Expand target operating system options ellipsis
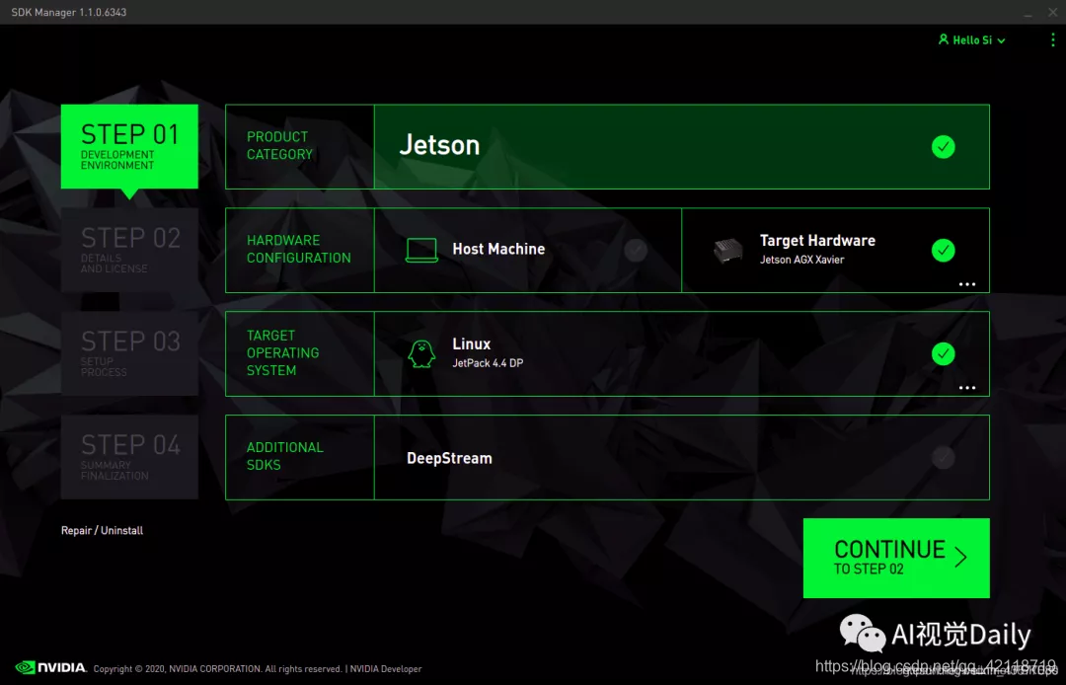Screen dimensions: 1066x685 tap(966, 387)
